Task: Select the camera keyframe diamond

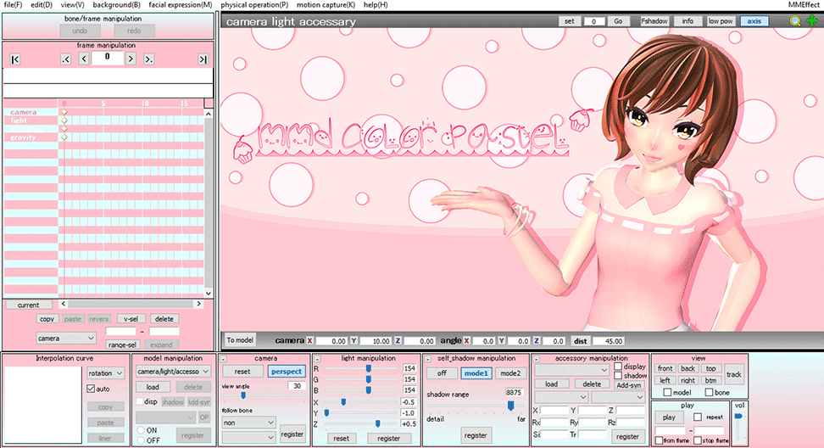Action: click(64, 112)
